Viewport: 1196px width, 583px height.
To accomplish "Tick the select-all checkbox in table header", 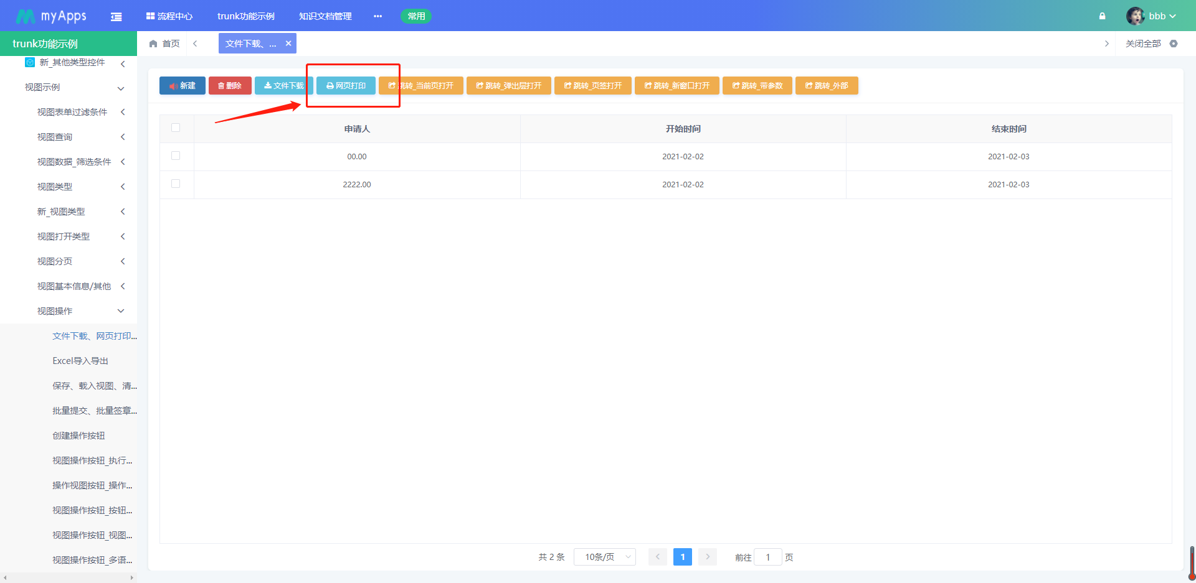I will (x=176, y=128).
